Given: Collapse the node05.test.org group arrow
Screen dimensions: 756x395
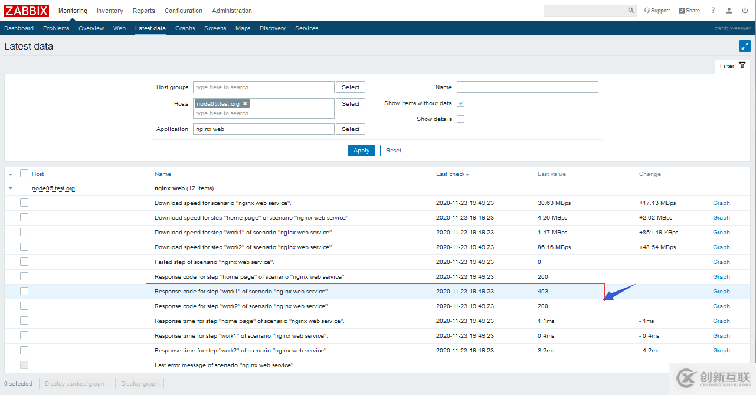Looking at the screenshot, I should 11,188.
